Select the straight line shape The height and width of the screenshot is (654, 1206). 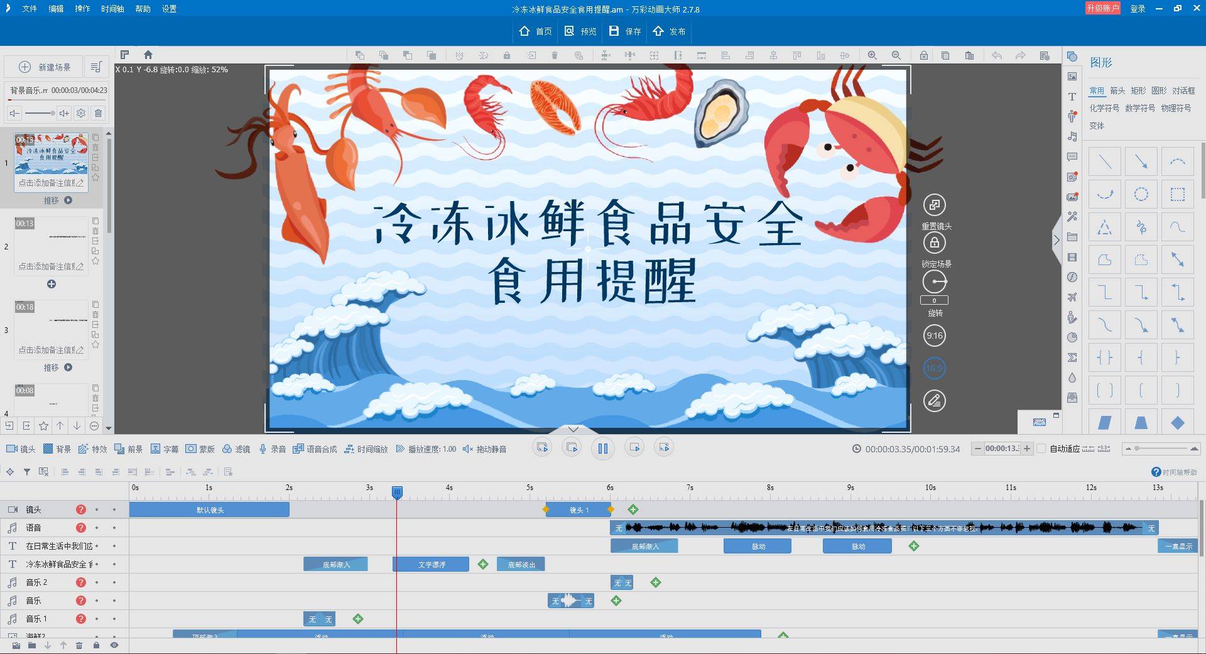click(x=1105, y=162)
